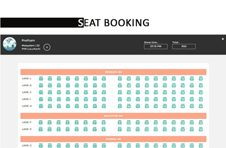Select seat 18 in Lane L
The height and width of the screenshot is (148, 226).
tap(201, 78)
